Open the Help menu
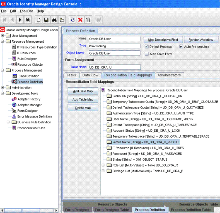This screenshot has height=213, width=220. point(40,11)
